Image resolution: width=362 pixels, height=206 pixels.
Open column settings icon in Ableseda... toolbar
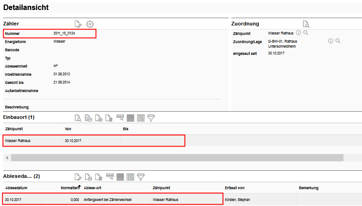131,177
